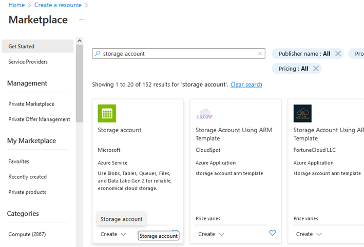
Task: Click the Clear search link
Action: tap(246, 85)
